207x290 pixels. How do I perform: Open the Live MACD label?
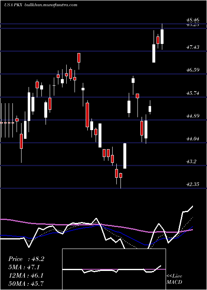(x=174, y=279)
